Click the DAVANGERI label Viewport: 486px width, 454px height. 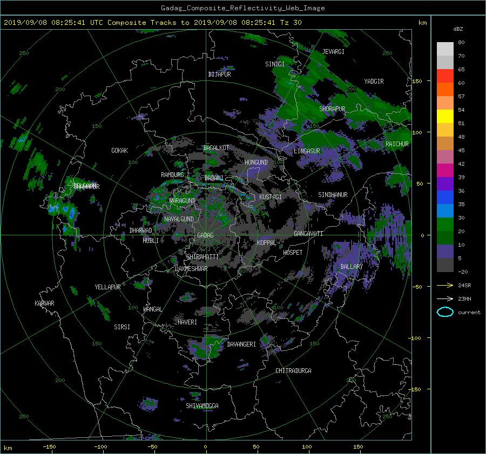click(241, 344)
